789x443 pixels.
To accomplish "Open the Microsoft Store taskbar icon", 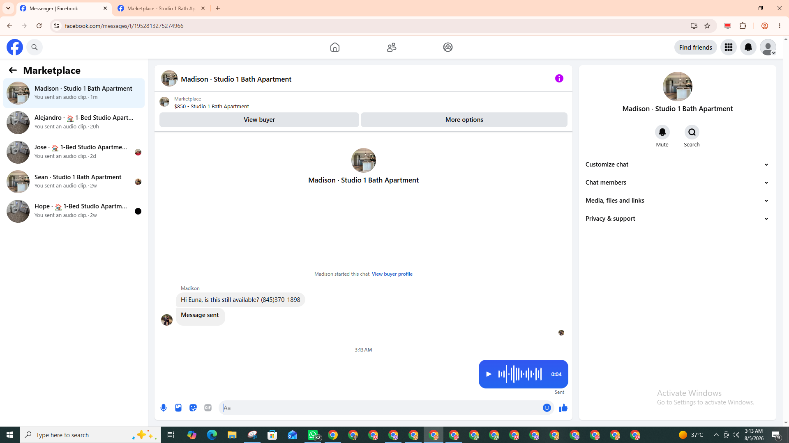I will click(x=272, y=435).
